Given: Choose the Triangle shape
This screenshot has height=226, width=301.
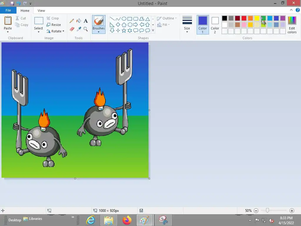Looking at the screenshot, I should [x=148, y=19].
